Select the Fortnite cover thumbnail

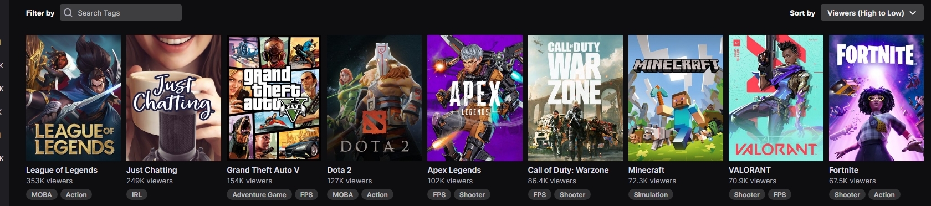876,98
